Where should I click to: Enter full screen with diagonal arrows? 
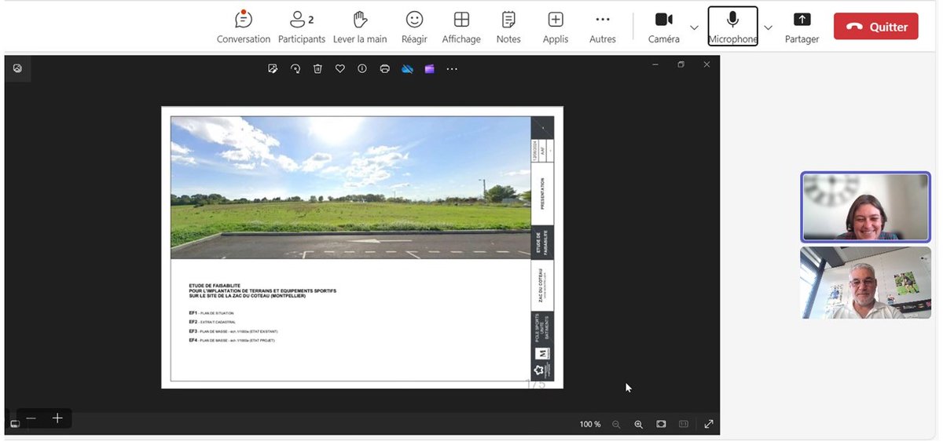click(709, 424)
